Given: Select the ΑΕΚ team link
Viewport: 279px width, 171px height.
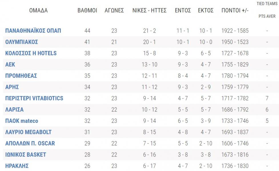Looking at the screenshot, I should [x=10, y=64].
